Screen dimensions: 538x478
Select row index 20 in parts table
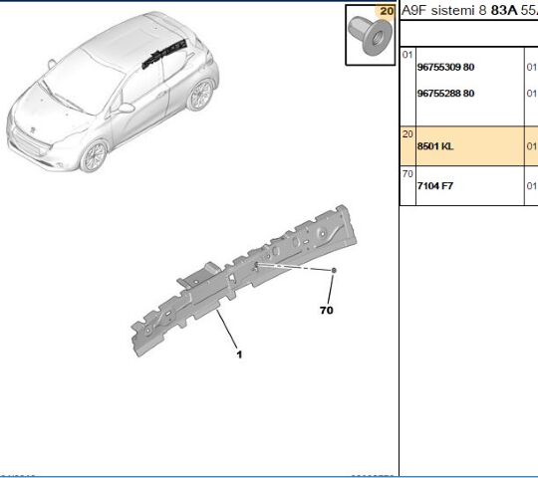pyautogui.click(x=407, y=134)
